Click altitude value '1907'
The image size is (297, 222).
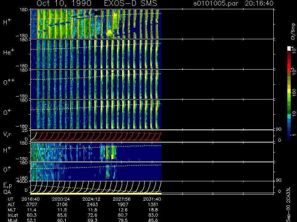123,205
